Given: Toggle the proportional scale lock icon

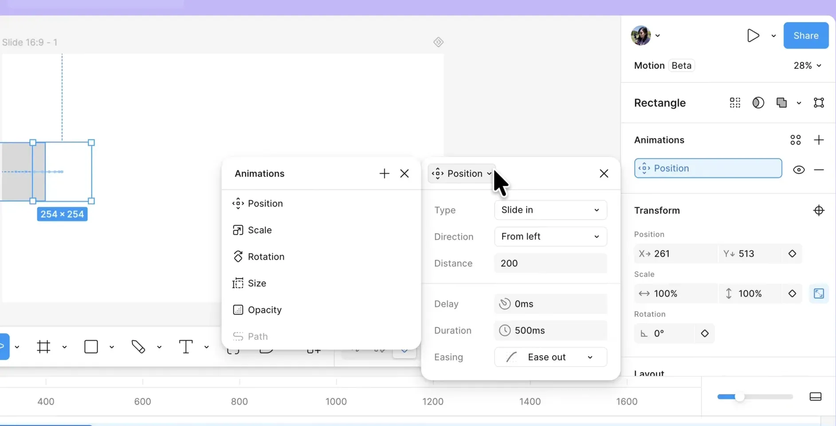Looking at the screenshot, I should (x=819, y=293).
